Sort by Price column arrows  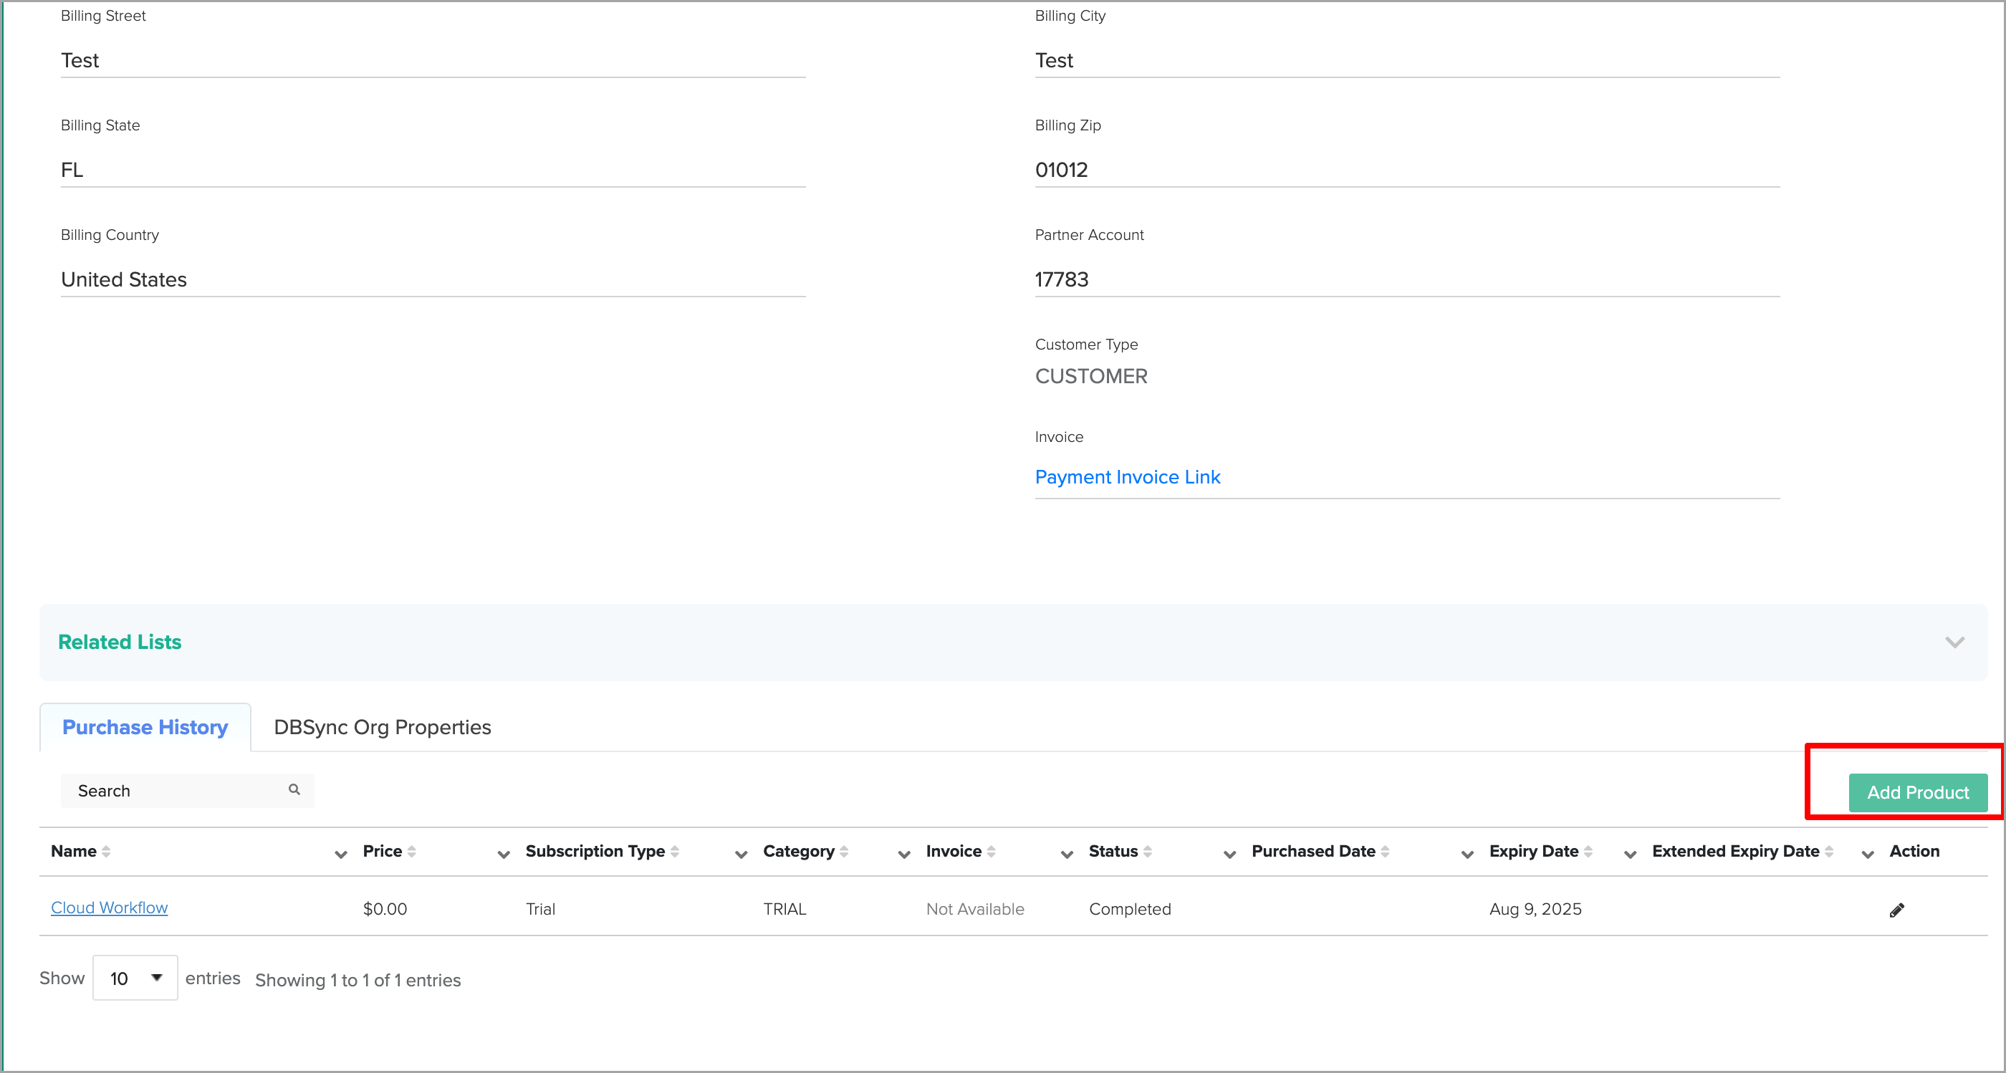click(x=412, y=852)
